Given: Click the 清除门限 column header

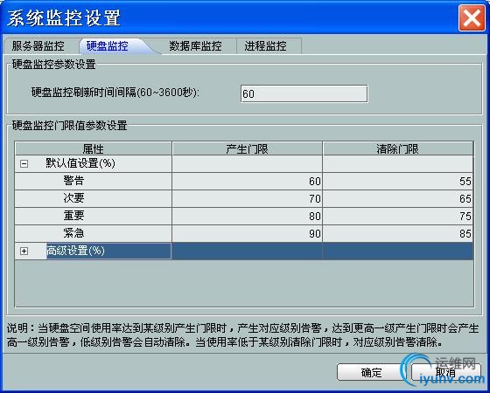Looking at the screenshot, I should (x=398, y=148).
